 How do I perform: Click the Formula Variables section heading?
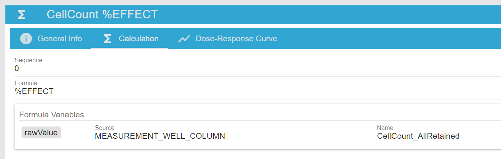tap(51, 114)
